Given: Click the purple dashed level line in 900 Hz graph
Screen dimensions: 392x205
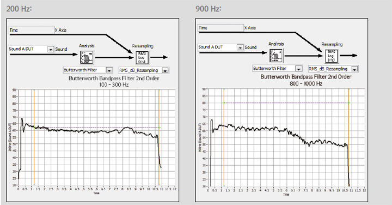Looking at the screenshot, I should coord(286,102).
